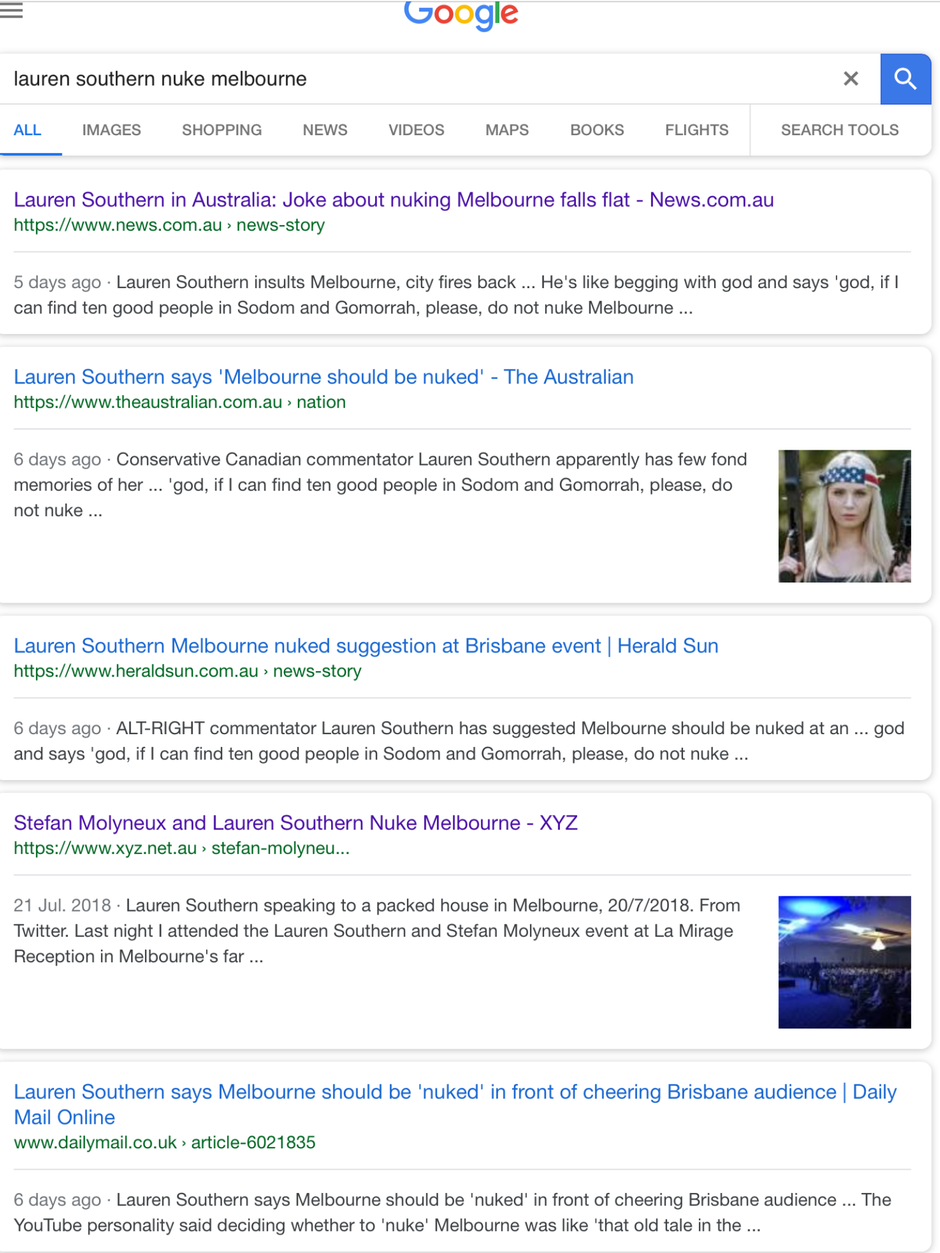Switch to the MAPS tab
940x1253 pixels.
tap(507, 130)
